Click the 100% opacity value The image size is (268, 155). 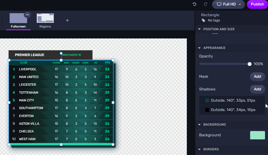coord(258,64)
